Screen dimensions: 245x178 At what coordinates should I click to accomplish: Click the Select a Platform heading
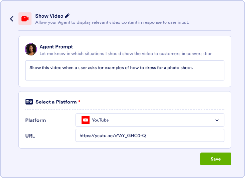click(x=56, y=102)
